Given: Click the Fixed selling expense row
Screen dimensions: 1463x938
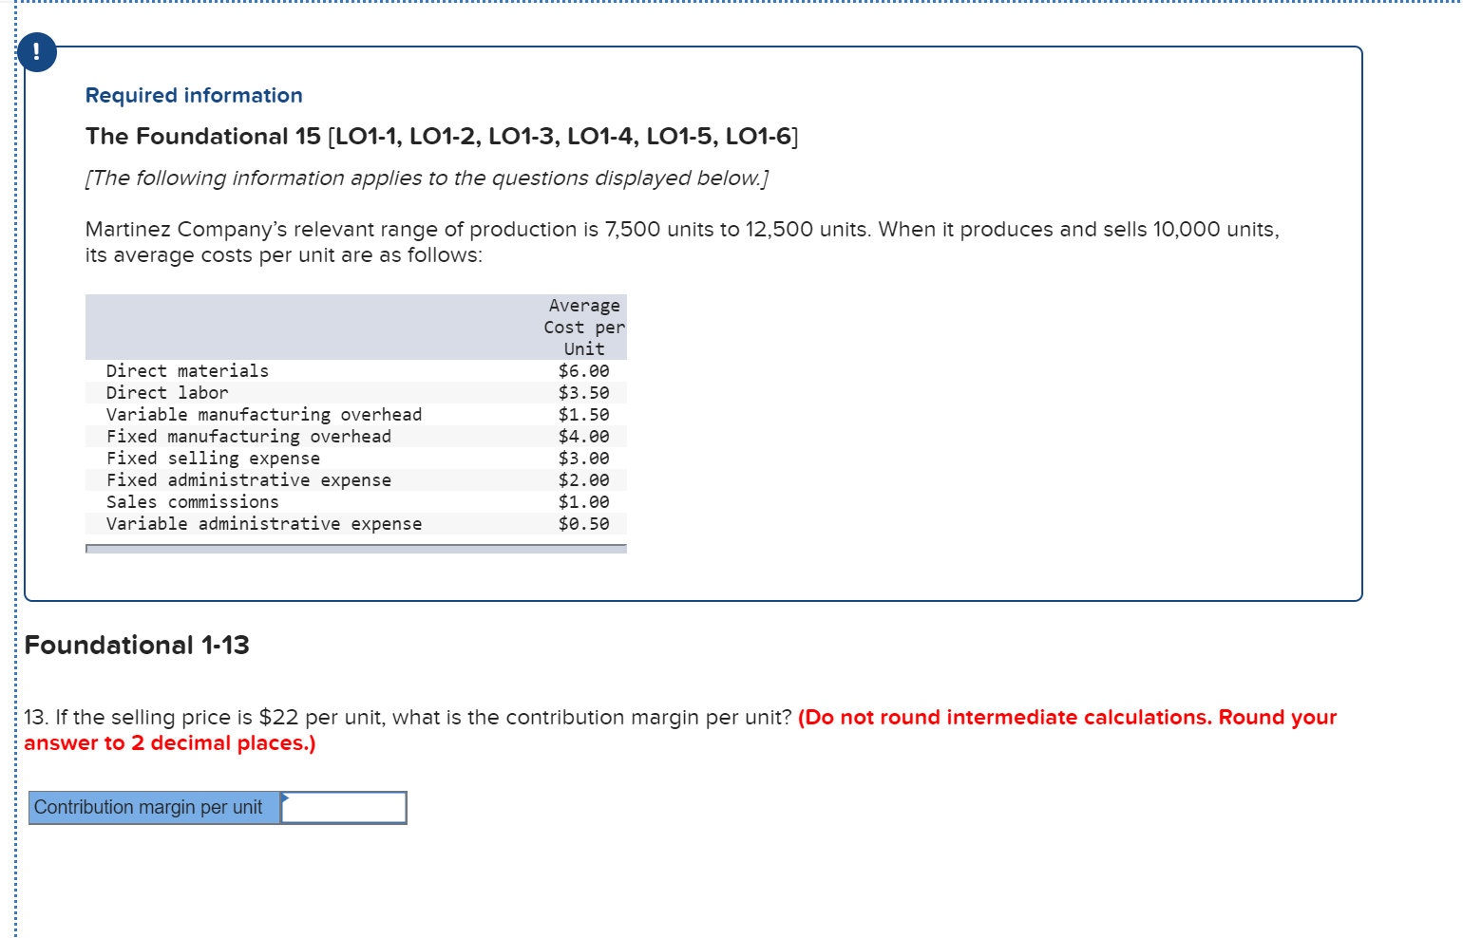Looking at the screenshot, I should (x=213, y=458).
